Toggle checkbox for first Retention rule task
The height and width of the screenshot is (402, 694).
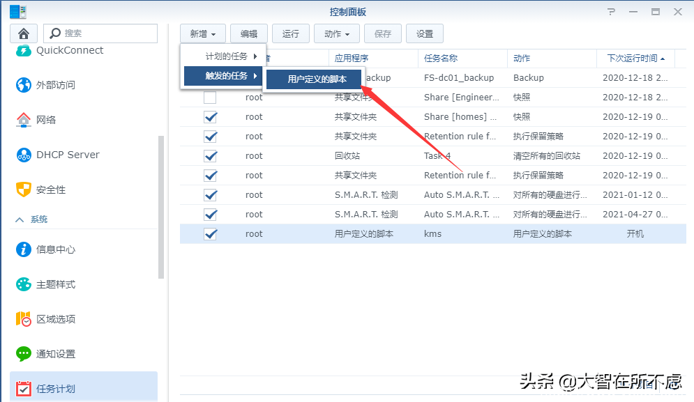click(210, 137)
